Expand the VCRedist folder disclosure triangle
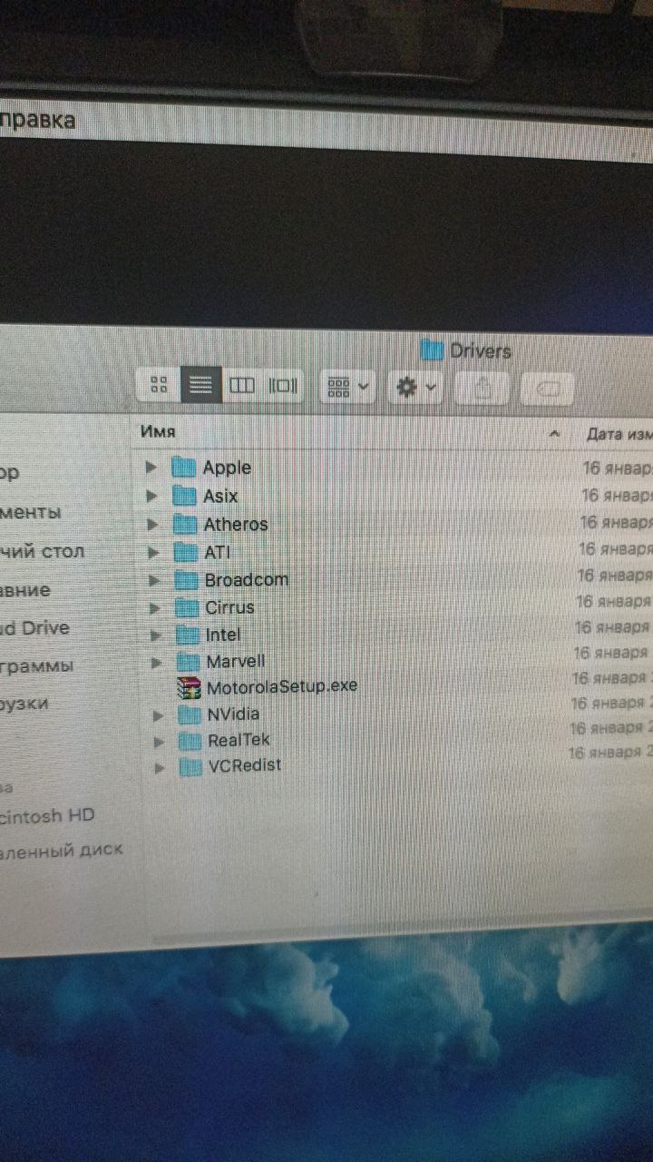Image resolution: width=653 pixels, height=1162 pixels. (161, 767)
